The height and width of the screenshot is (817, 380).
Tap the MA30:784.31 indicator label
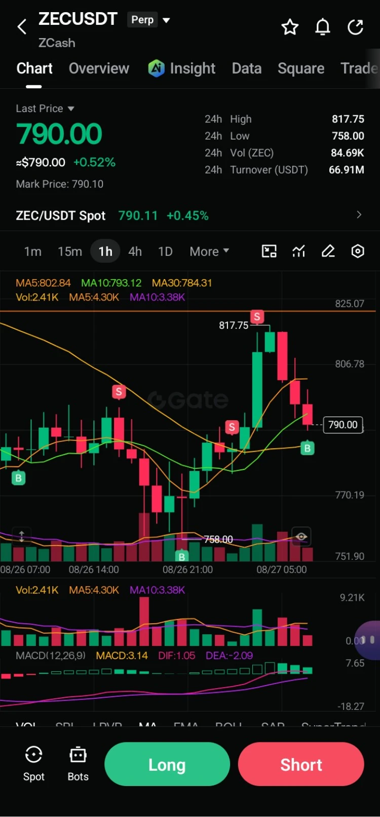pos(182,283)
